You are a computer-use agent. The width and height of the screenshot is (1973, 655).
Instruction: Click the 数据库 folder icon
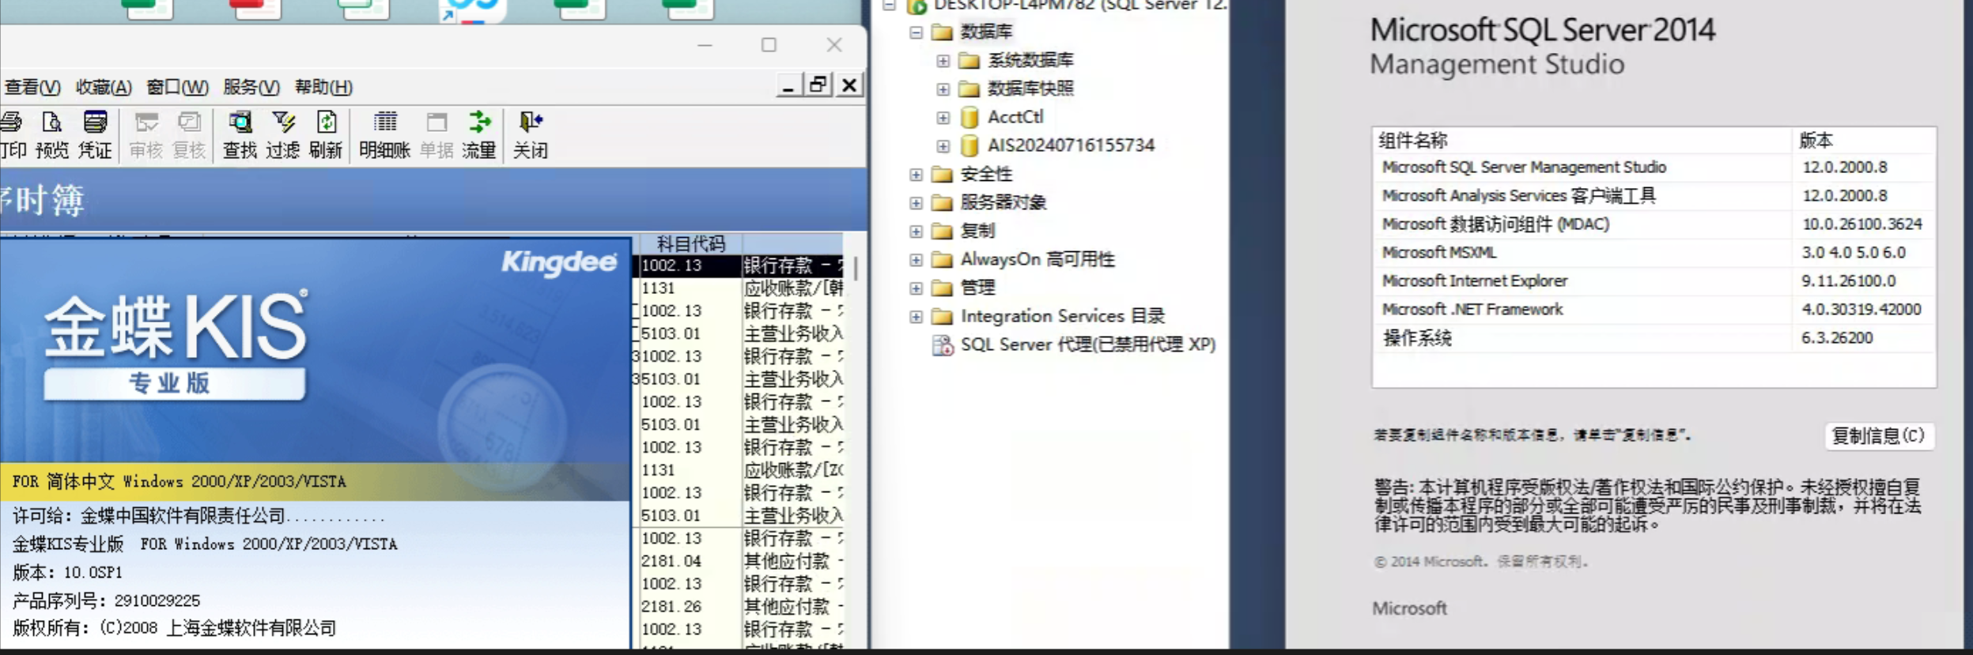[942, 32]
